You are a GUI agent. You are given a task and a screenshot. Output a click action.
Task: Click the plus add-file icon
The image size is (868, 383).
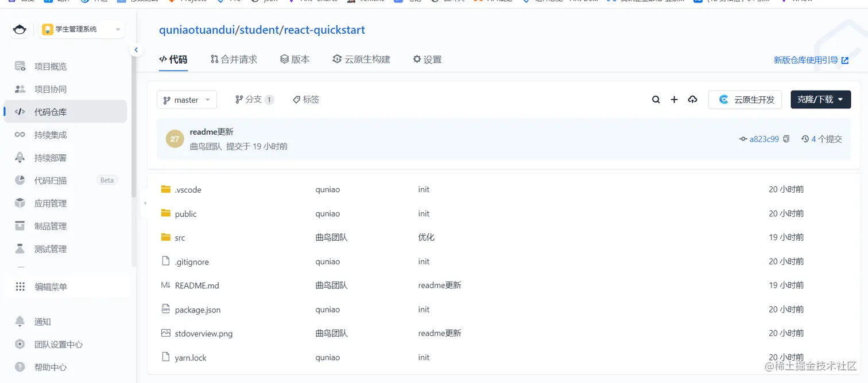675,100
